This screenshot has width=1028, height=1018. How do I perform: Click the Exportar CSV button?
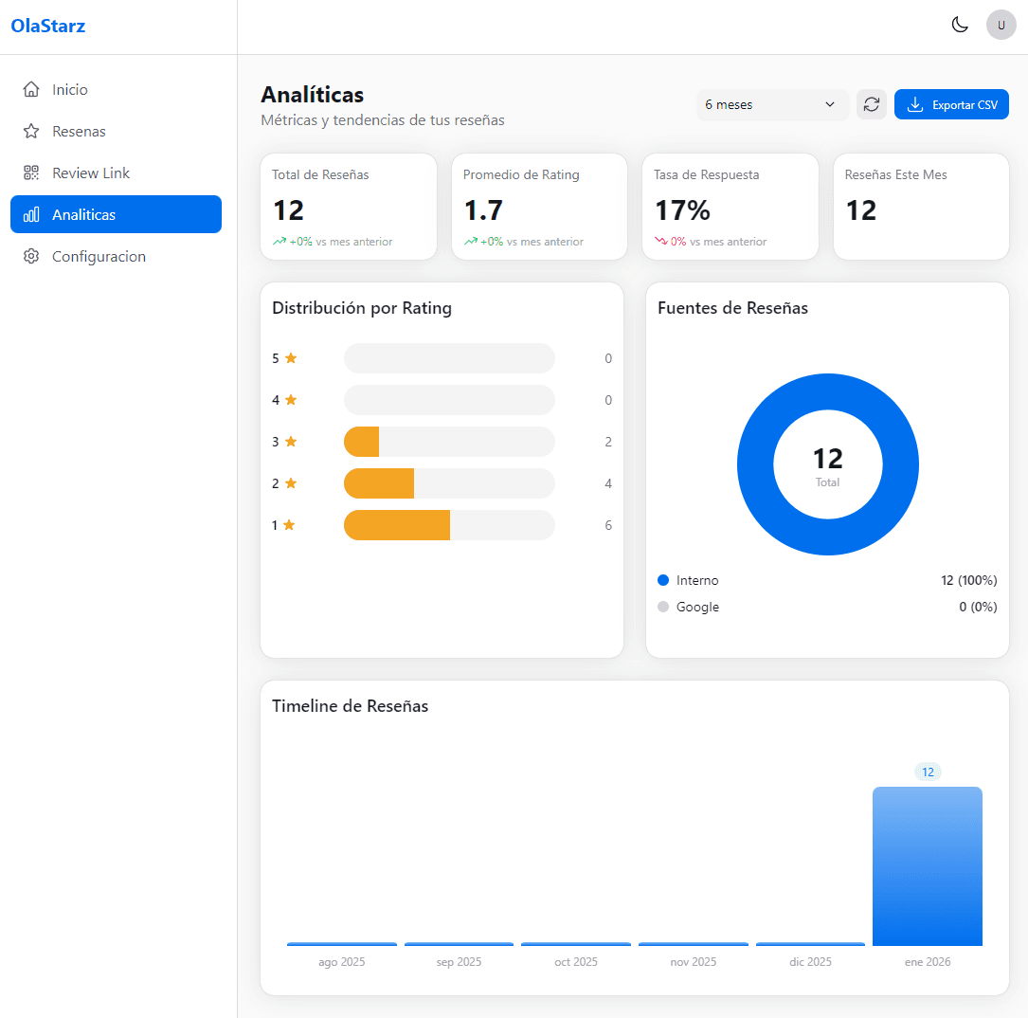951,104
